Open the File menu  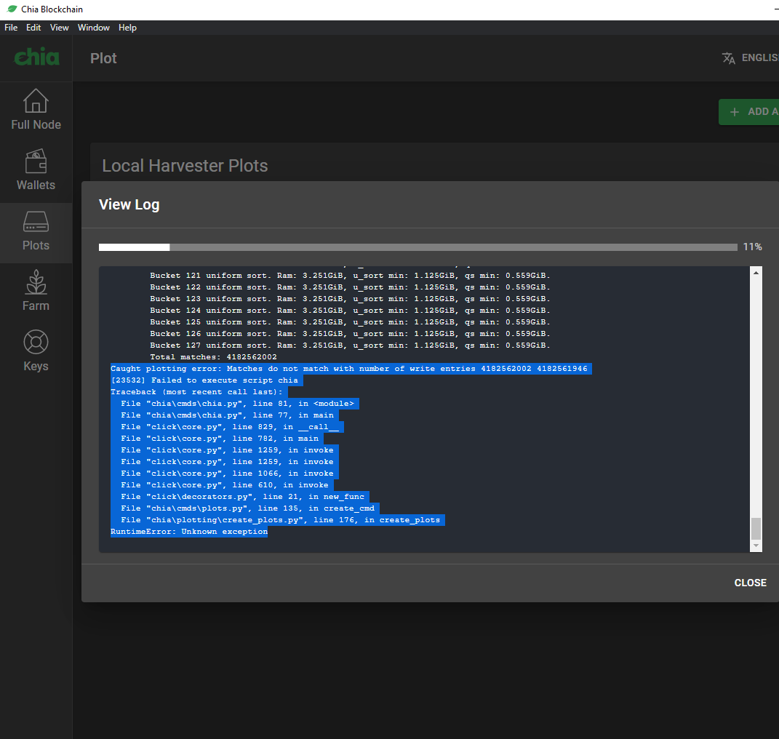pyautogui.click(x=11, y=28)
